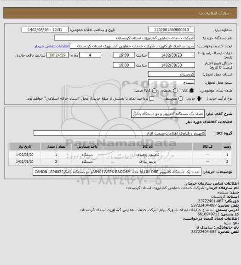Click the buyer organization name field
241x265 pixels.
(124, 38)
